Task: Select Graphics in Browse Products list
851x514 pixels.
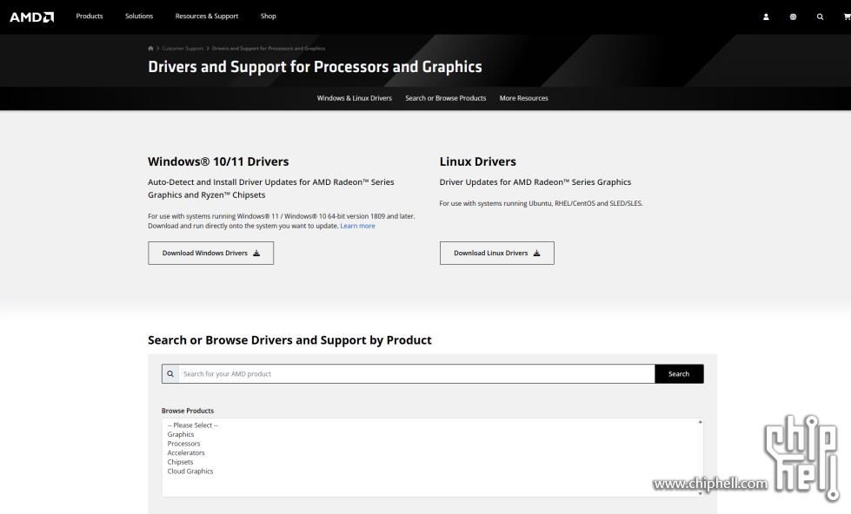Action: click(x=181, y=435)
